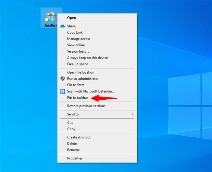Select Free up space option
Image resolution: width=212 pixels, height=172 pixels.
pos(97,64)
